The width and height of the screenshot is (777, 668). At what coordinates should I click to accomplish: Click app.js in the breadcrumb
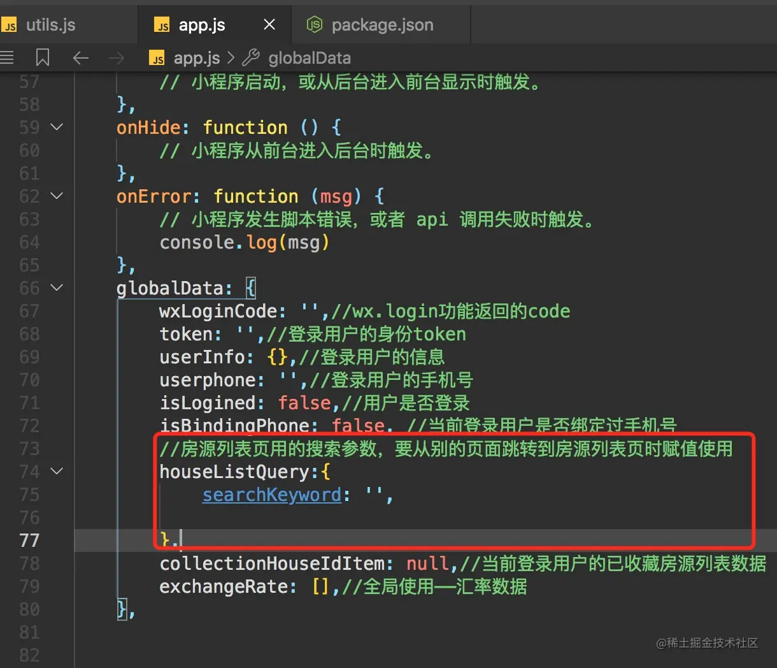coord(197,58)
